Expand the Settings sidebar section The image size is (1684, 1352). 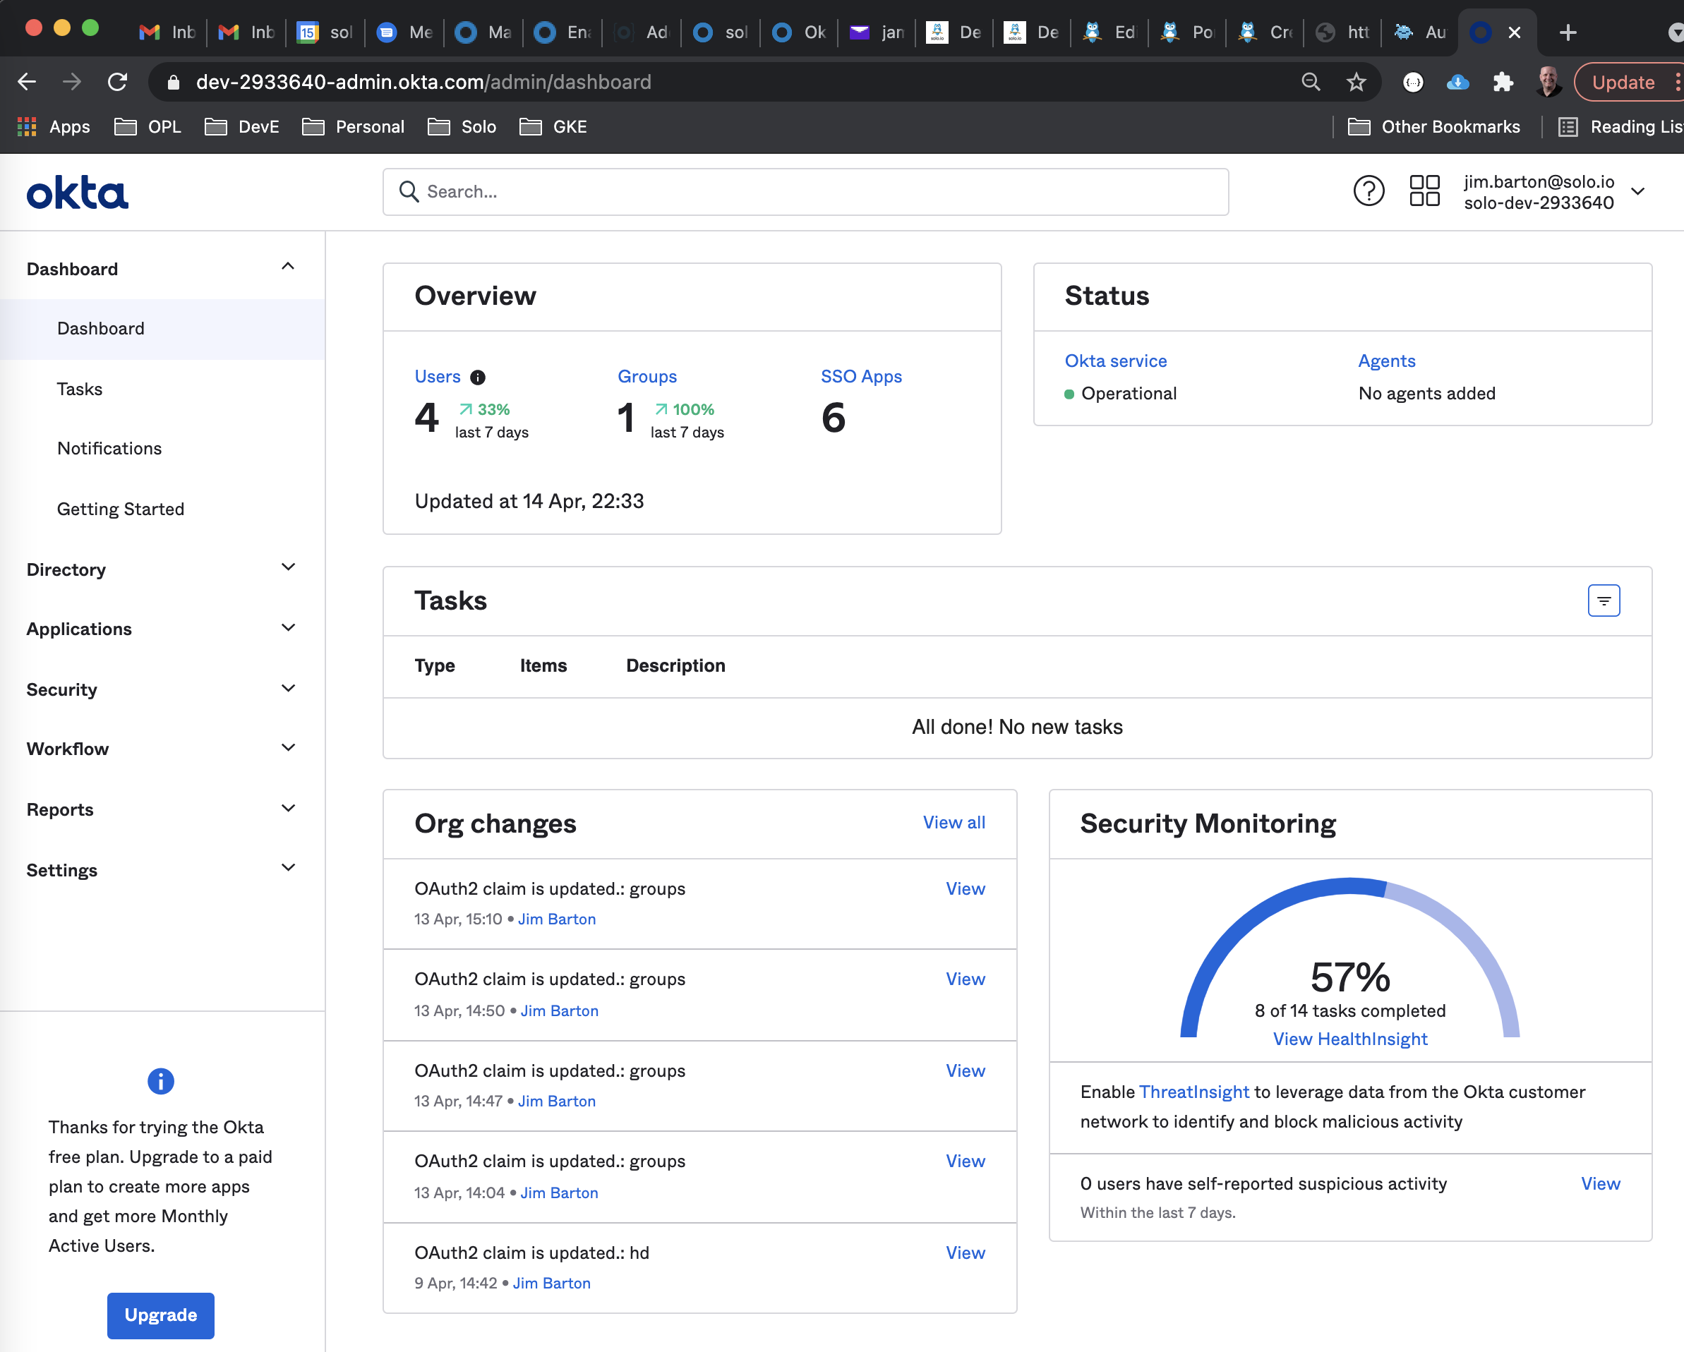[288, 869]
